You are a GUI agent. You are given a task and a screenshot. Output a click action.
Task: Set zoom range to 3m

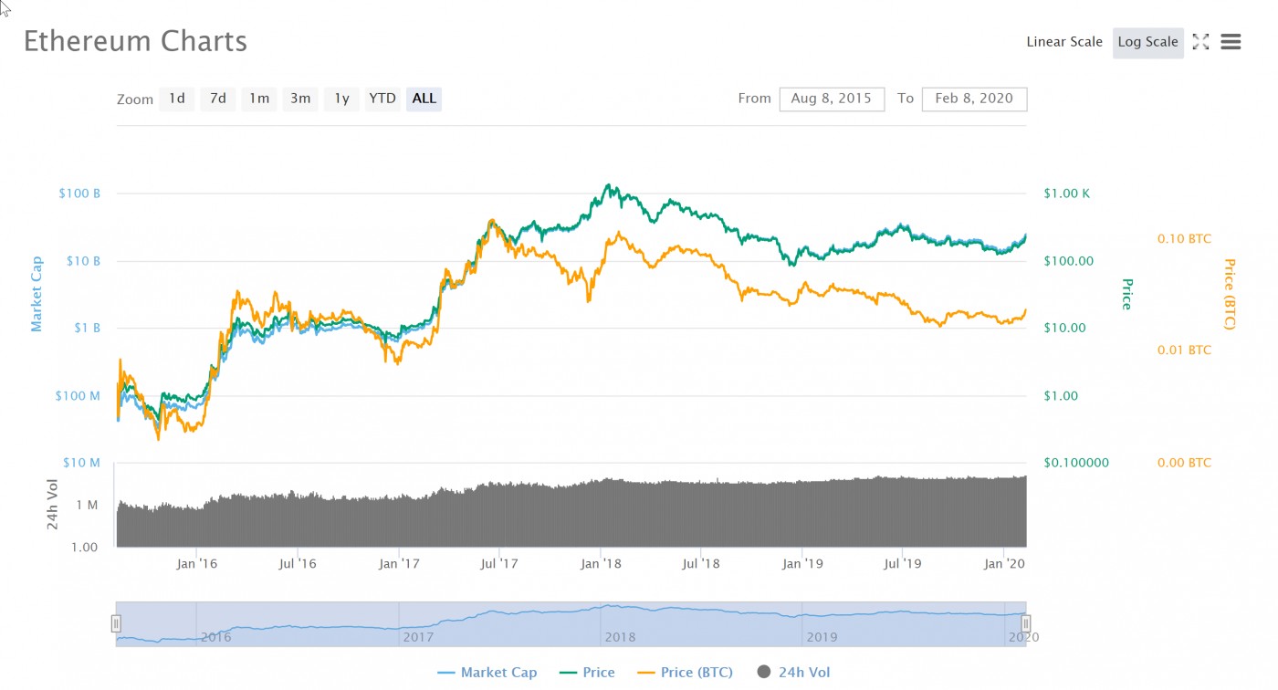(x=300, y=99)
